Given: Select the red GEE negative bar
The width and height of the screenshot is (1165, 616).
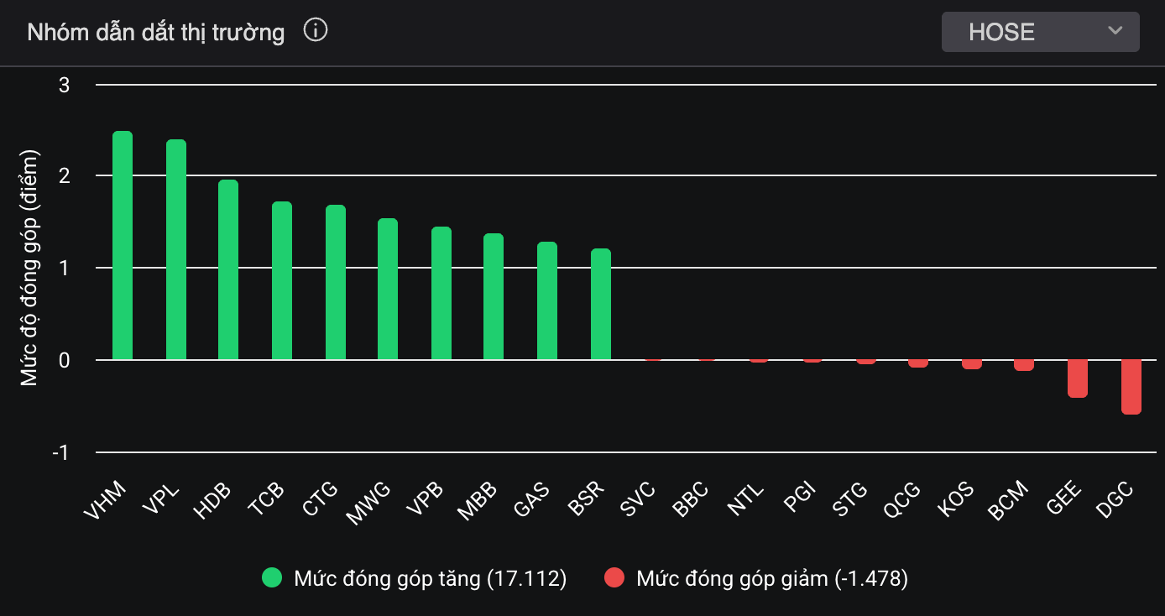Looking at the screenshot, I should click(1078, 378).
